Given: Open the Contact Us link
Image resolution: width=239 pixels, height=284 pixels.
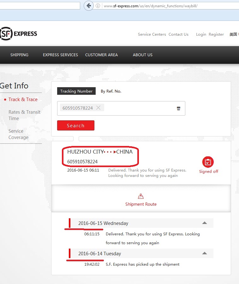Looking at the screenshot, I should 178,34.
